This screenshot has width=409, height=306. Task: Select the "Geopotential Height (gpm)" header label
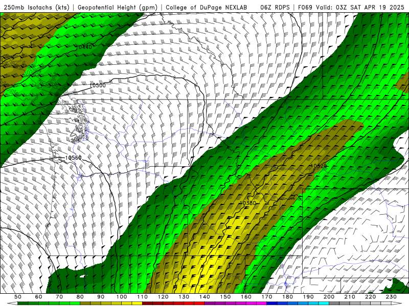[118, 7]
